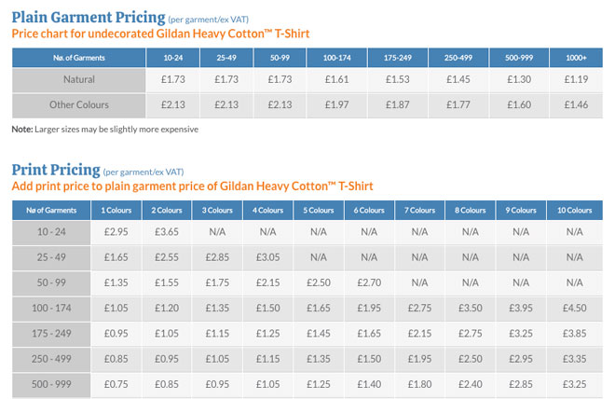Click the 250 - 499 print row label
The image size is (615, 399).
52,358
